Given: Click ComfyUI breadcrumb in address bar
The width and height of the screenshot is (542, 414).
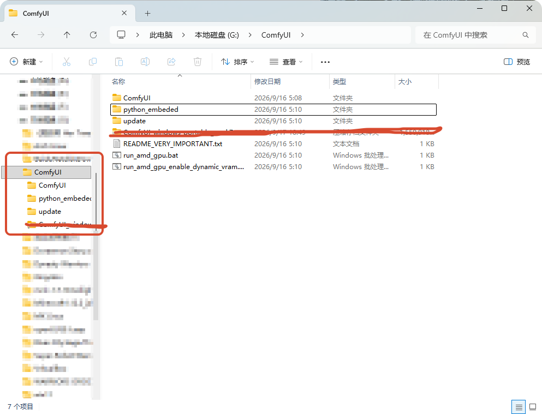Looking at the screenshot, I should point(276,35).
